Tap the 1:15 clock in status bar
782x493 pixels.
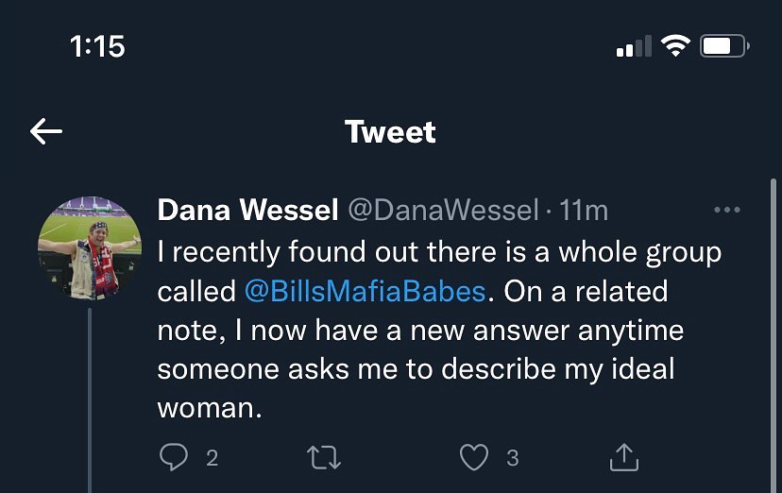pos(97,45)
